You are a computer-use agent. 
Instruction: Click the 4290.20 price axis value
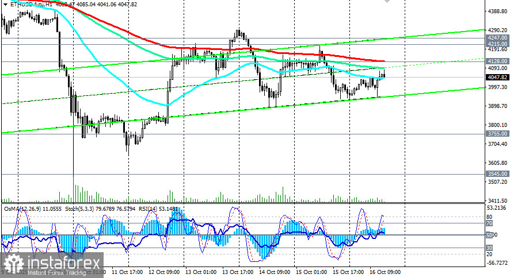pos(498,30)
